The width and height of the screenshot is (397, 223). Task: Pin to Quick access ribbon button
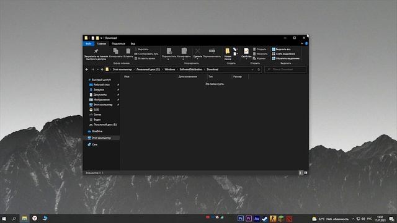pyautogui.click(x=96, y=54)
